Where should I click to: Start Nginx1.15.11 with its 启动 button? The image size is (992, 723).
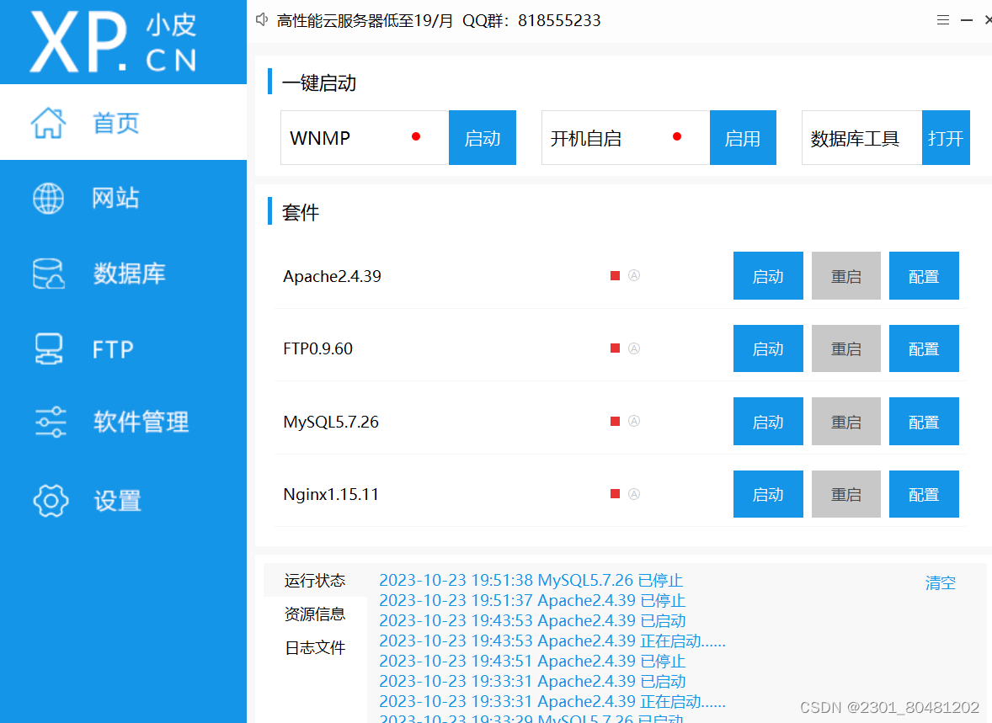click(768, 494)
